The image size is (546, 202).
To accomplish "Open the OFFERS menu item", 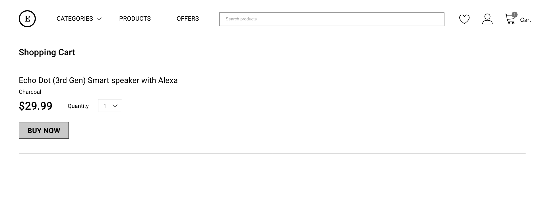I will tap(188, 19).
